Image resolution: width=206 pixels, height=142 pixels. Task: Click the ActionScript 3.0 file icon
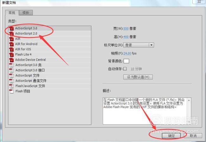pos(11,28)
